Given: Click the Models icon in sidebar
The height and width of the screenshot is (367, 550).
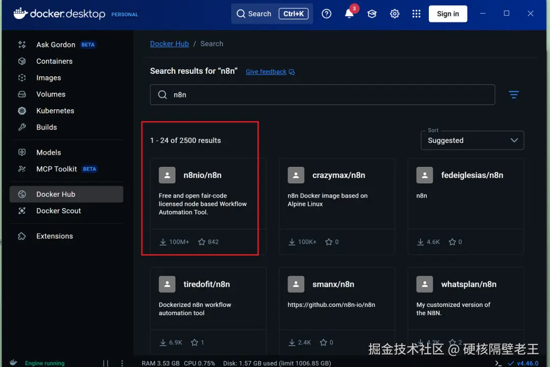Looking at the screenshot, I should 22,153.
